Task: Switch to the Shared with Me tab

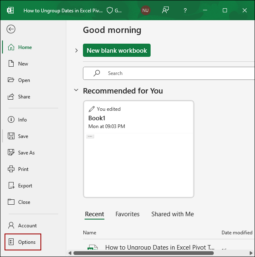Action: [x=172, y=214]
